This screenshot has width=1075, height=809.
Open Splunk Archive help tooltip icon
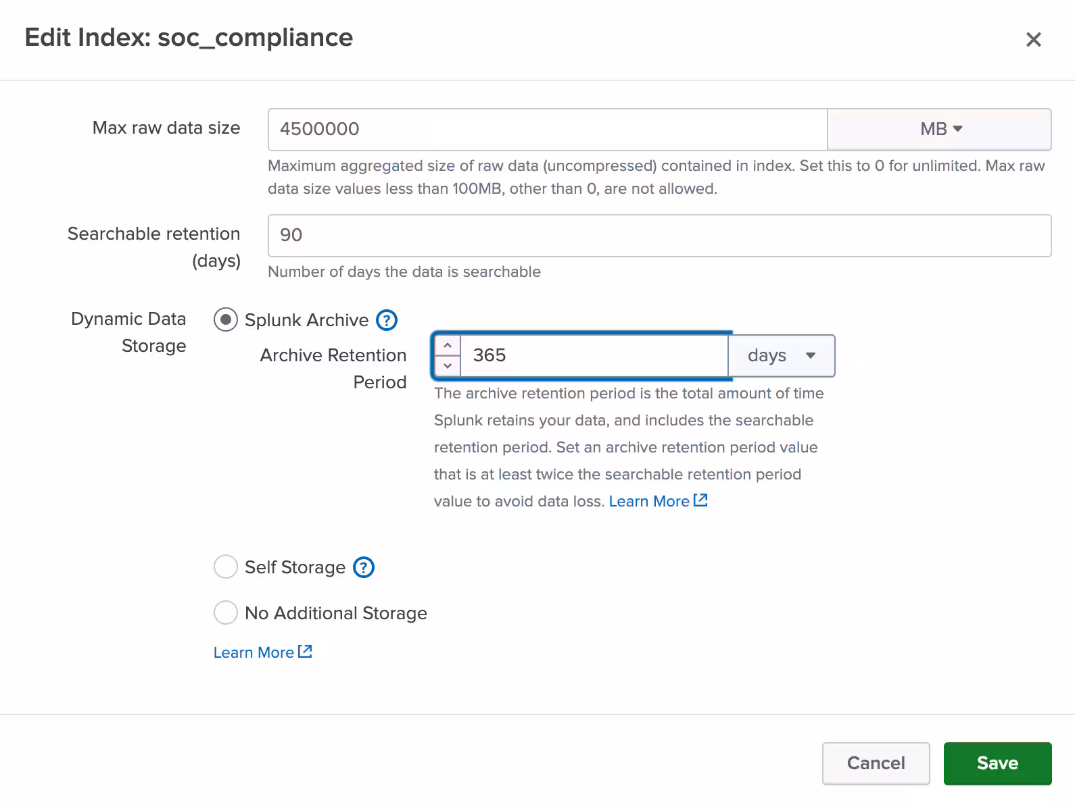(x=386, y=320)
